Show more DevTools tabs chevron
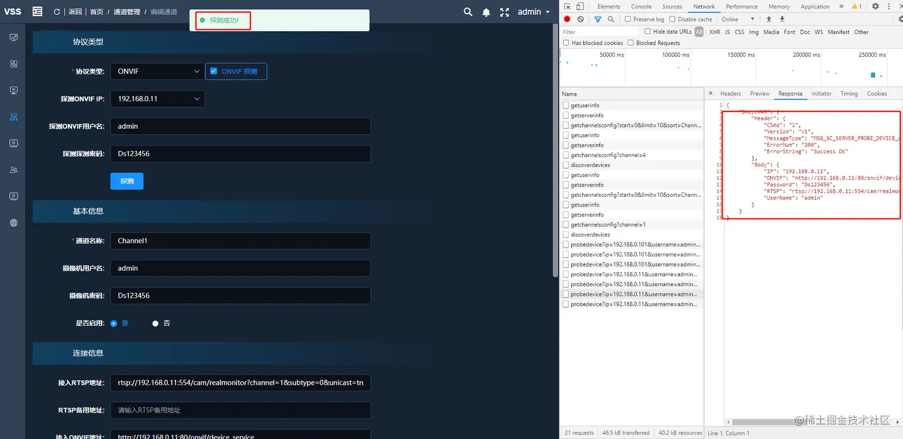Screen dimensions: 903x439 coord(841,7)
